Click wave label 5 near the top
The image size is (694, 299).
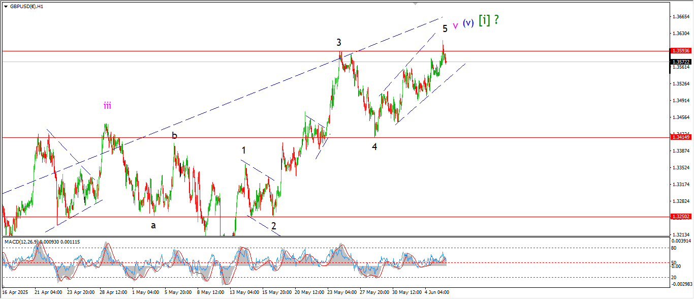tap(445, 29)
